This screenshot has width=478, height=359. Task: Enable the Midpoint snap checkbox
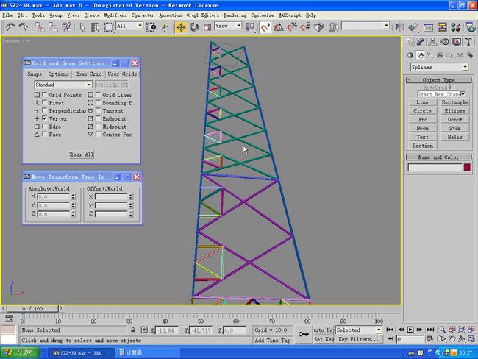point(98,127)
